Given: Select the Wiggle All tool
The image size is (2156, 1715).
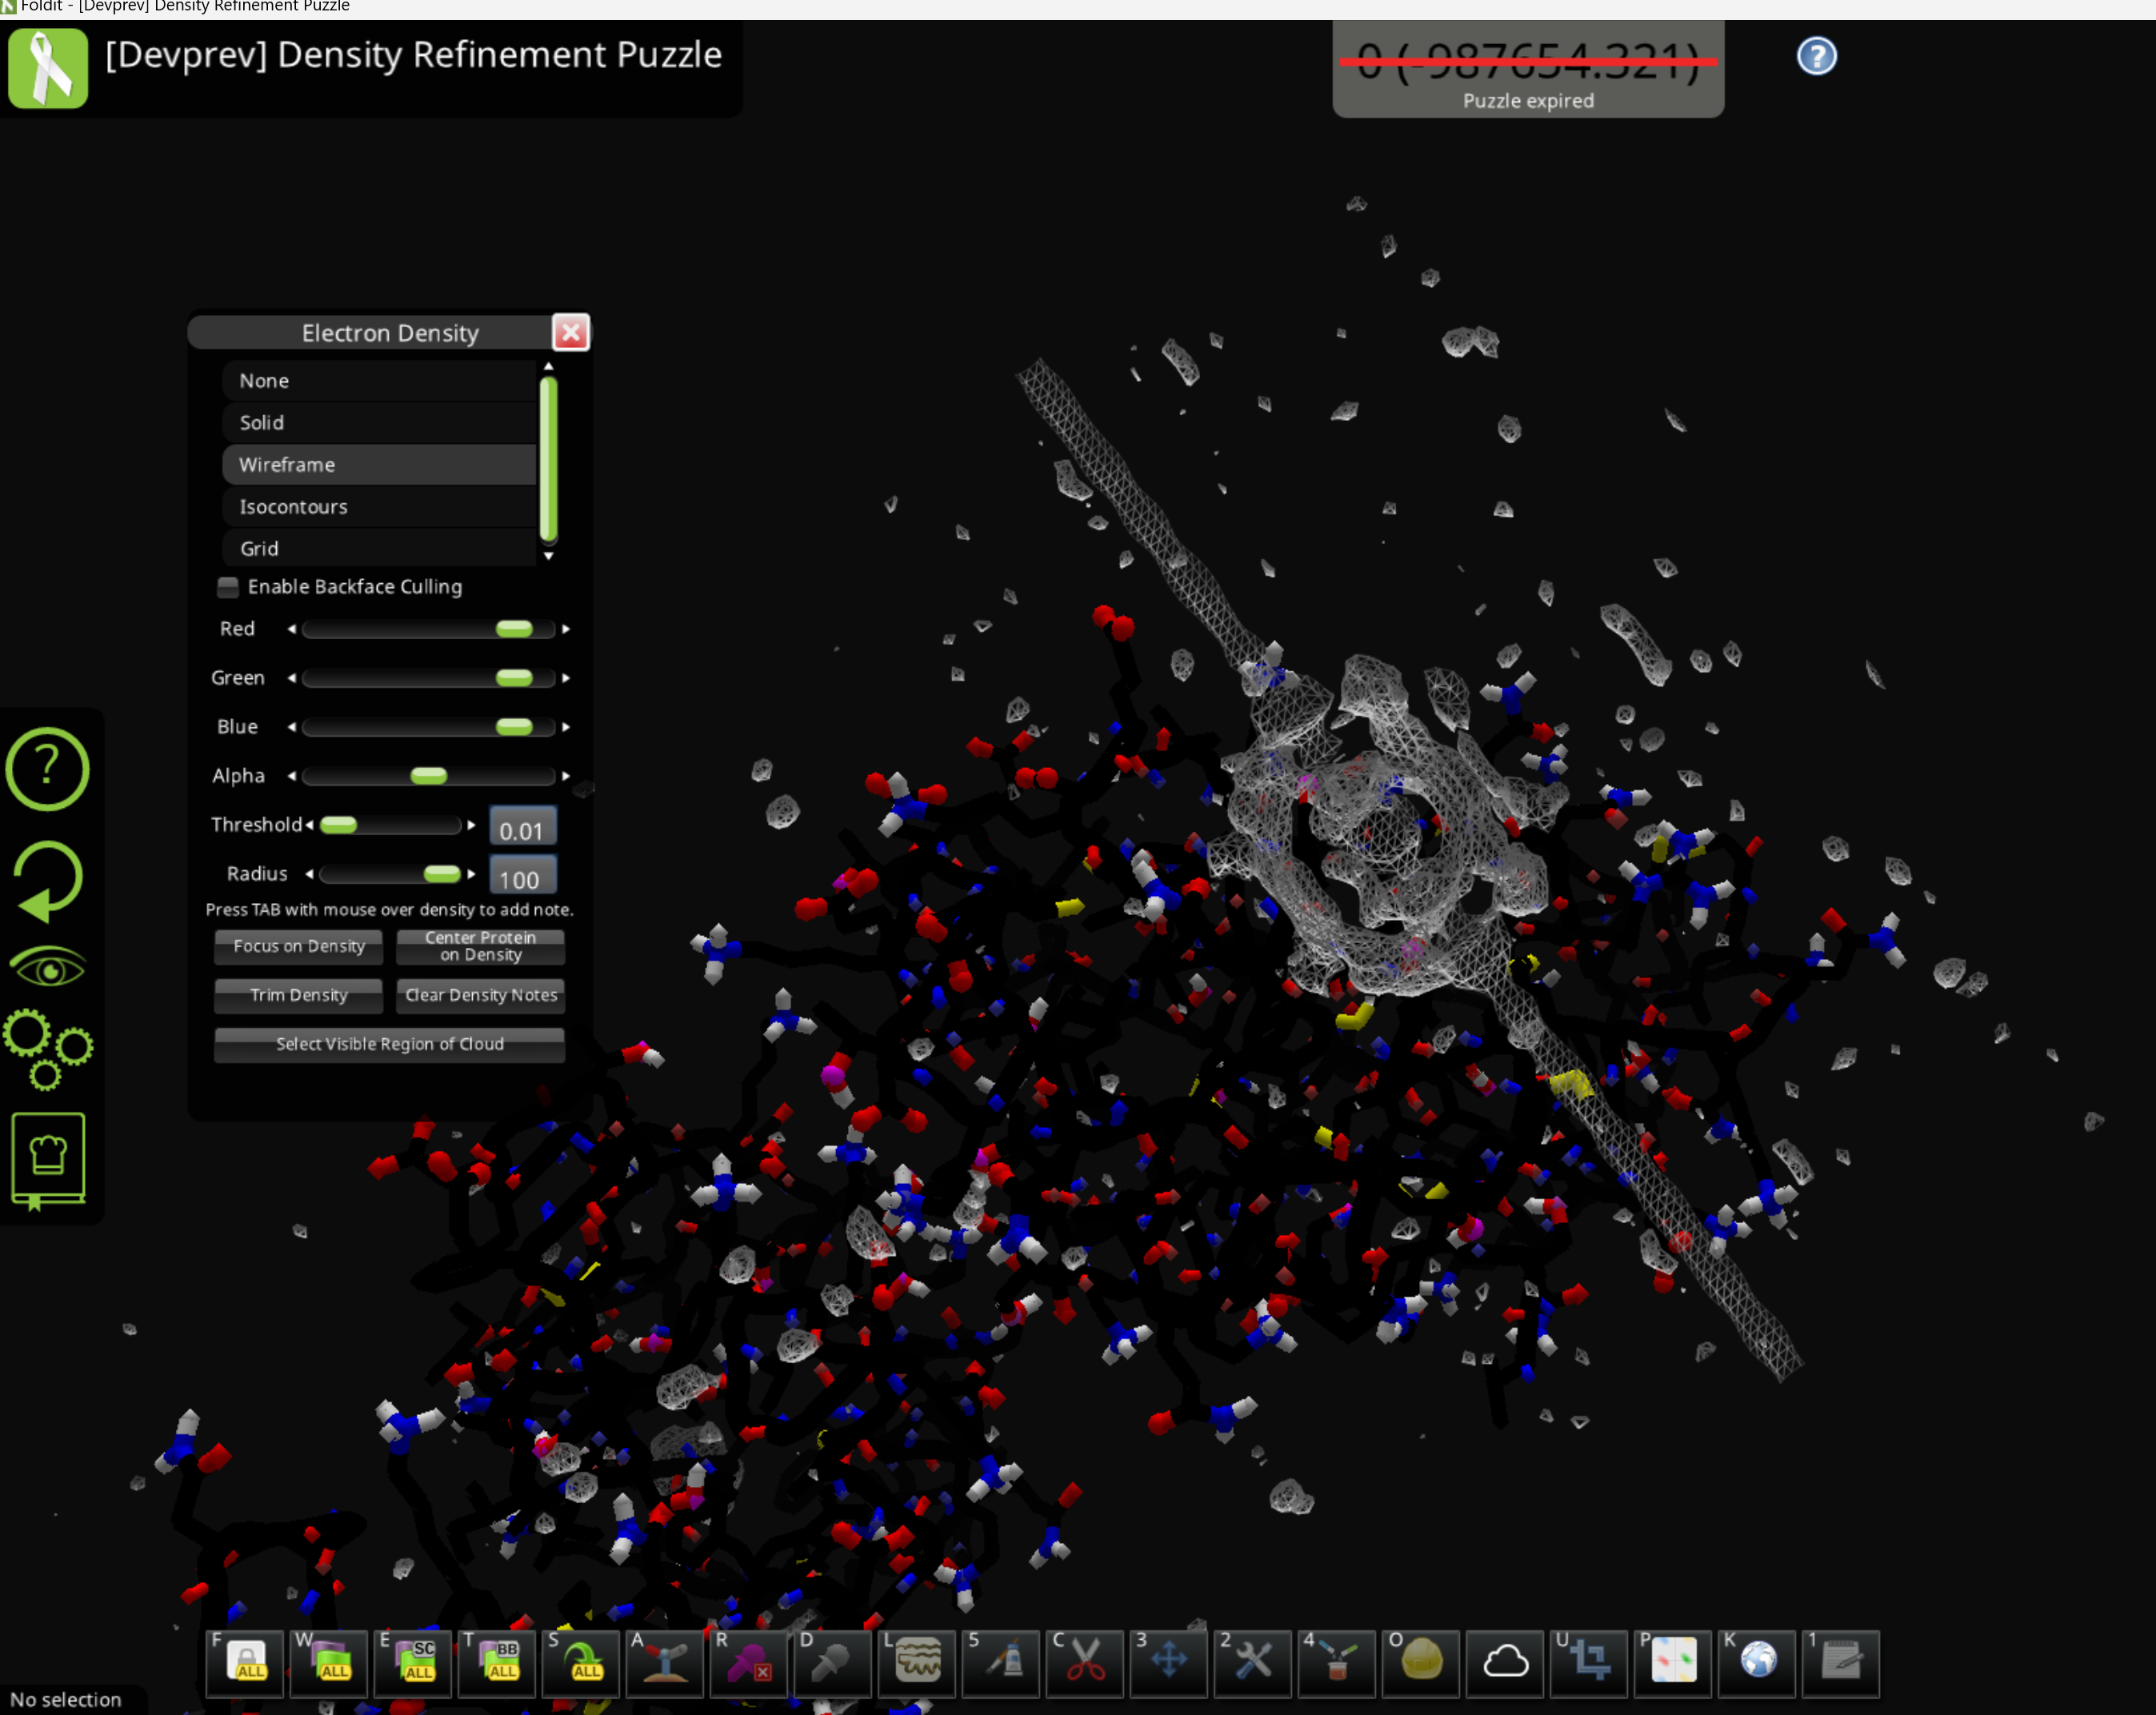Looking at the screenshot, I should click(331, 1661).
